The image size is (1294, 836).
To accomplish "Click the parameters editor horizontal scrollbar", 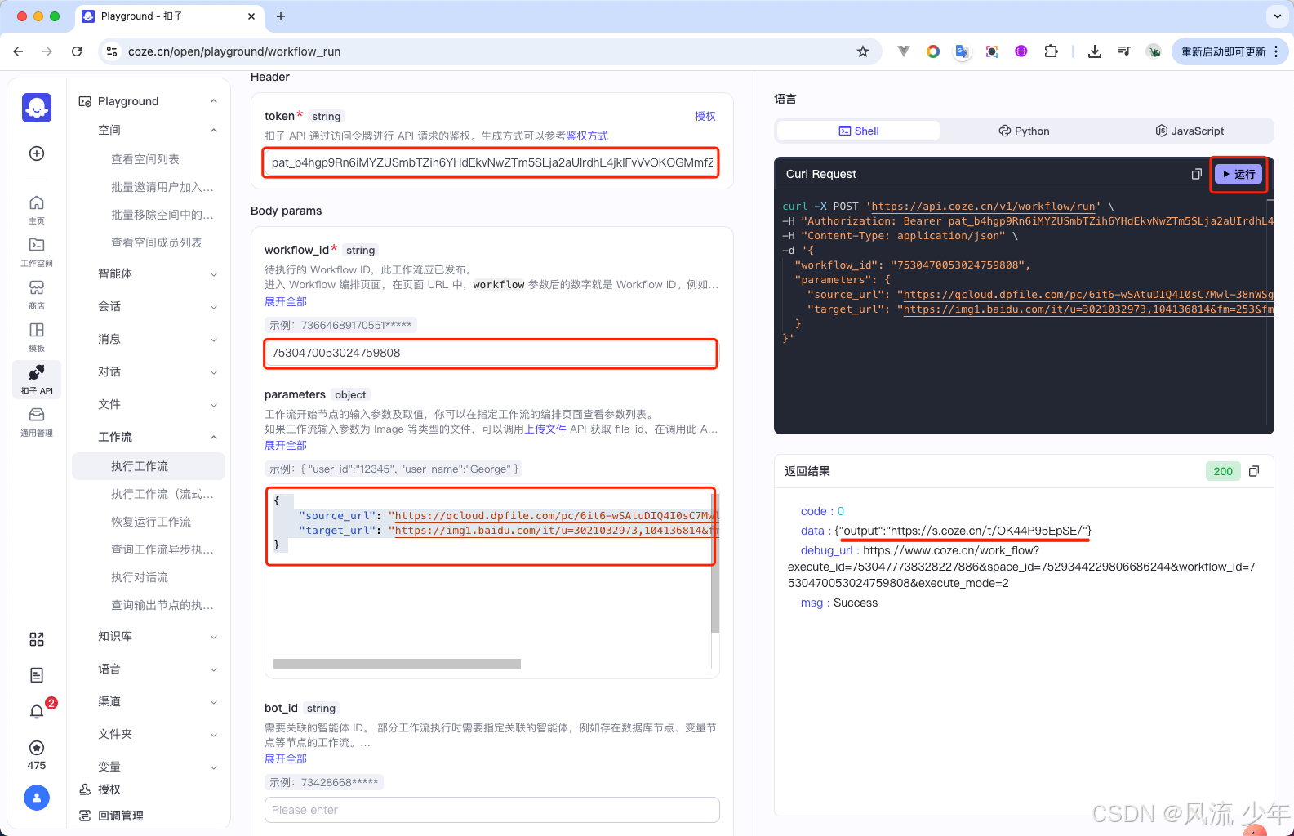I will (397, 664).
